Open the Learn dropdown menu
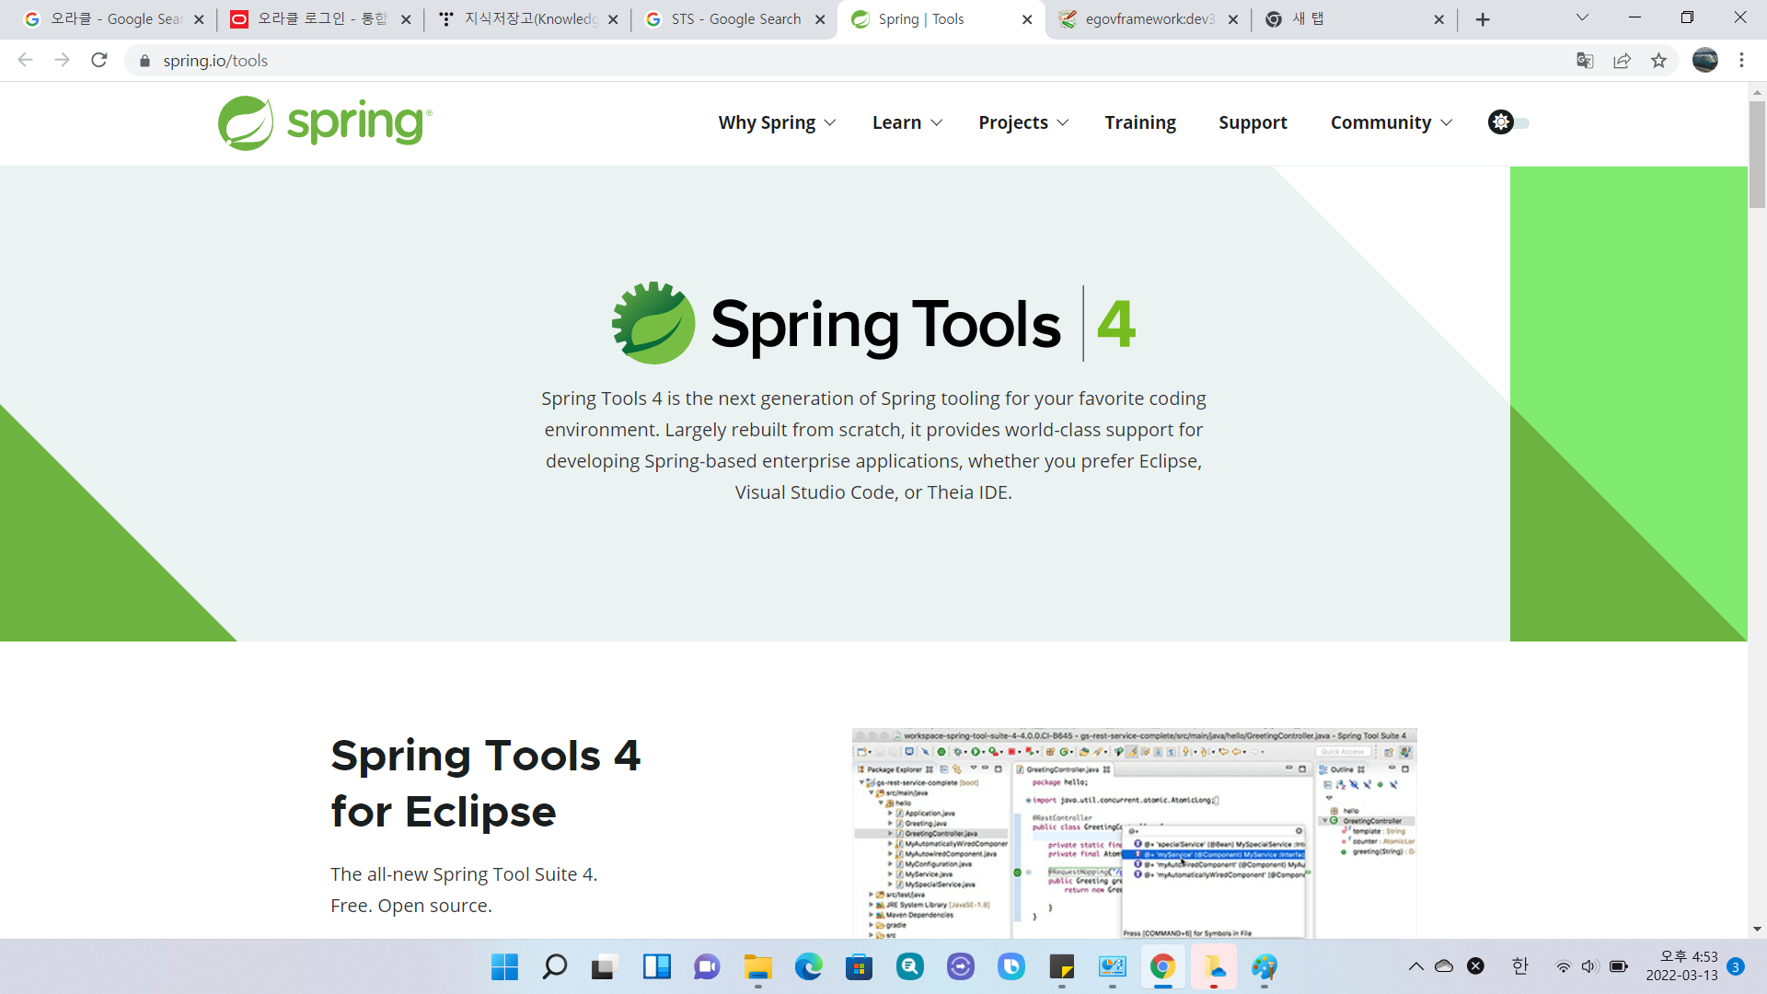This screenshot has height=994, width=1767. pyautogui.click(x=907, y=122)
